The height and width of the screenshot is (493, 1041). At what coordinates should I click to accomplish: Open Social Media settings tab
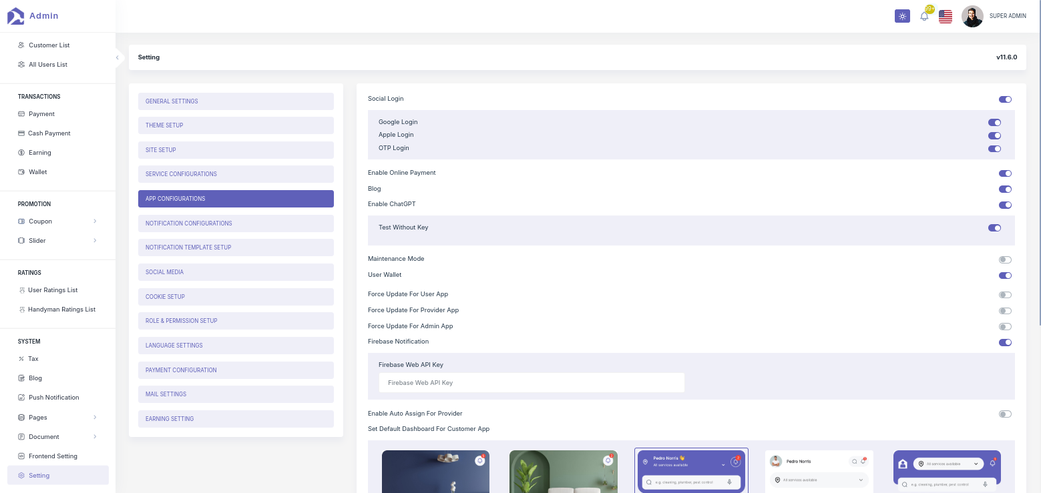[236, 272]
